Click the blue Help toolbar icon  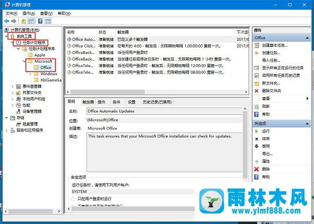[x=40, y=21]
